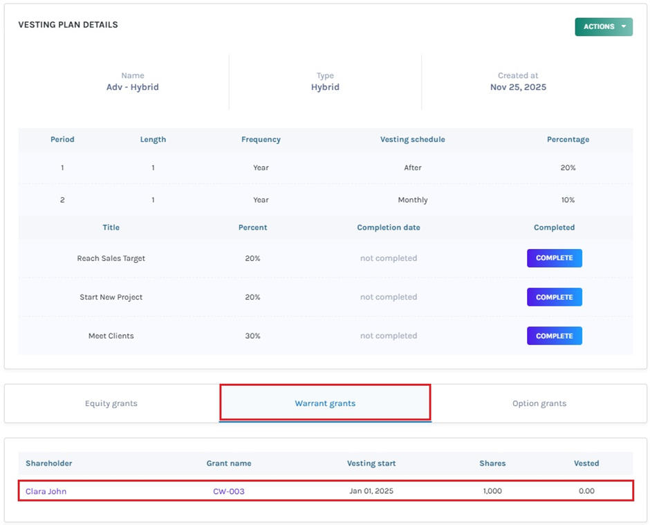
Task: Select the Adv - Hybrid plan name
Action: (x=133, y=87)
